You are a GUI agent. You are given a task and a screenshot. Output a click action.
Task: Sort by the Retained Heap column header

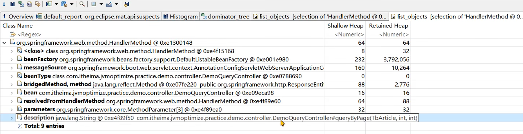pyautogui.click(x=388, y=26)
